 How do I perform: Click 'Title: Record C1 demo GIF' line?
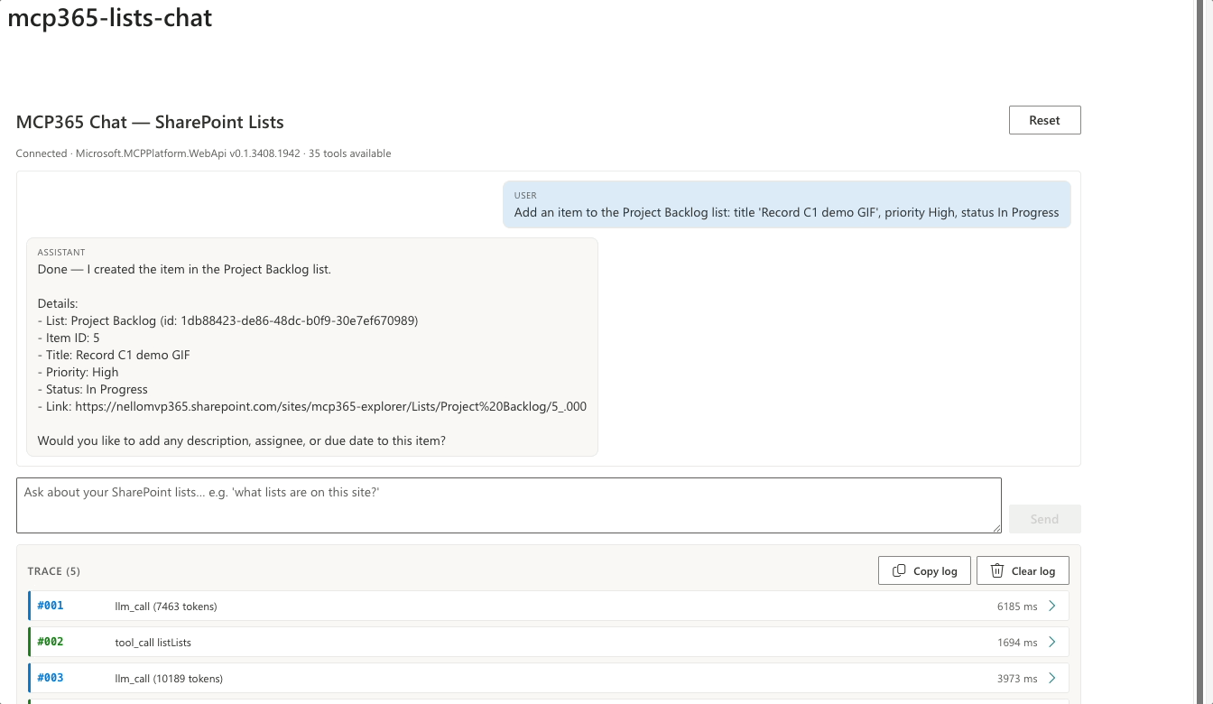click(114, 355)
